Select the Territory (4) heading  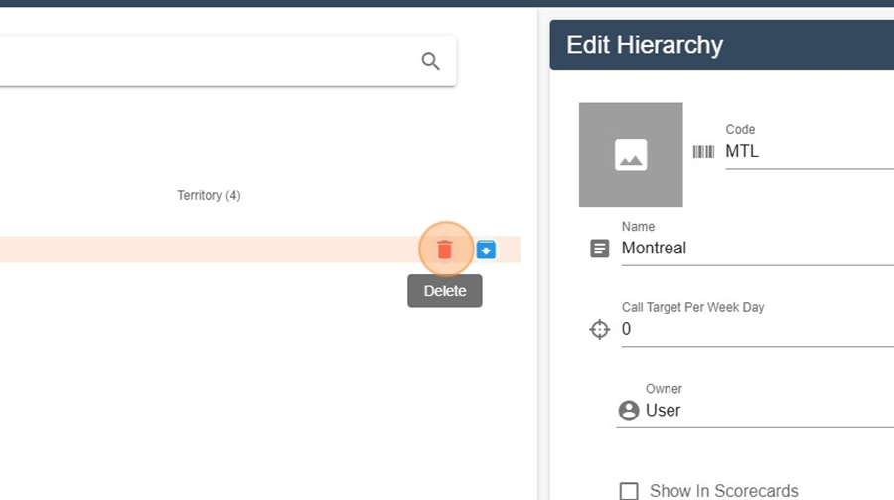click(x=209, y=195)
